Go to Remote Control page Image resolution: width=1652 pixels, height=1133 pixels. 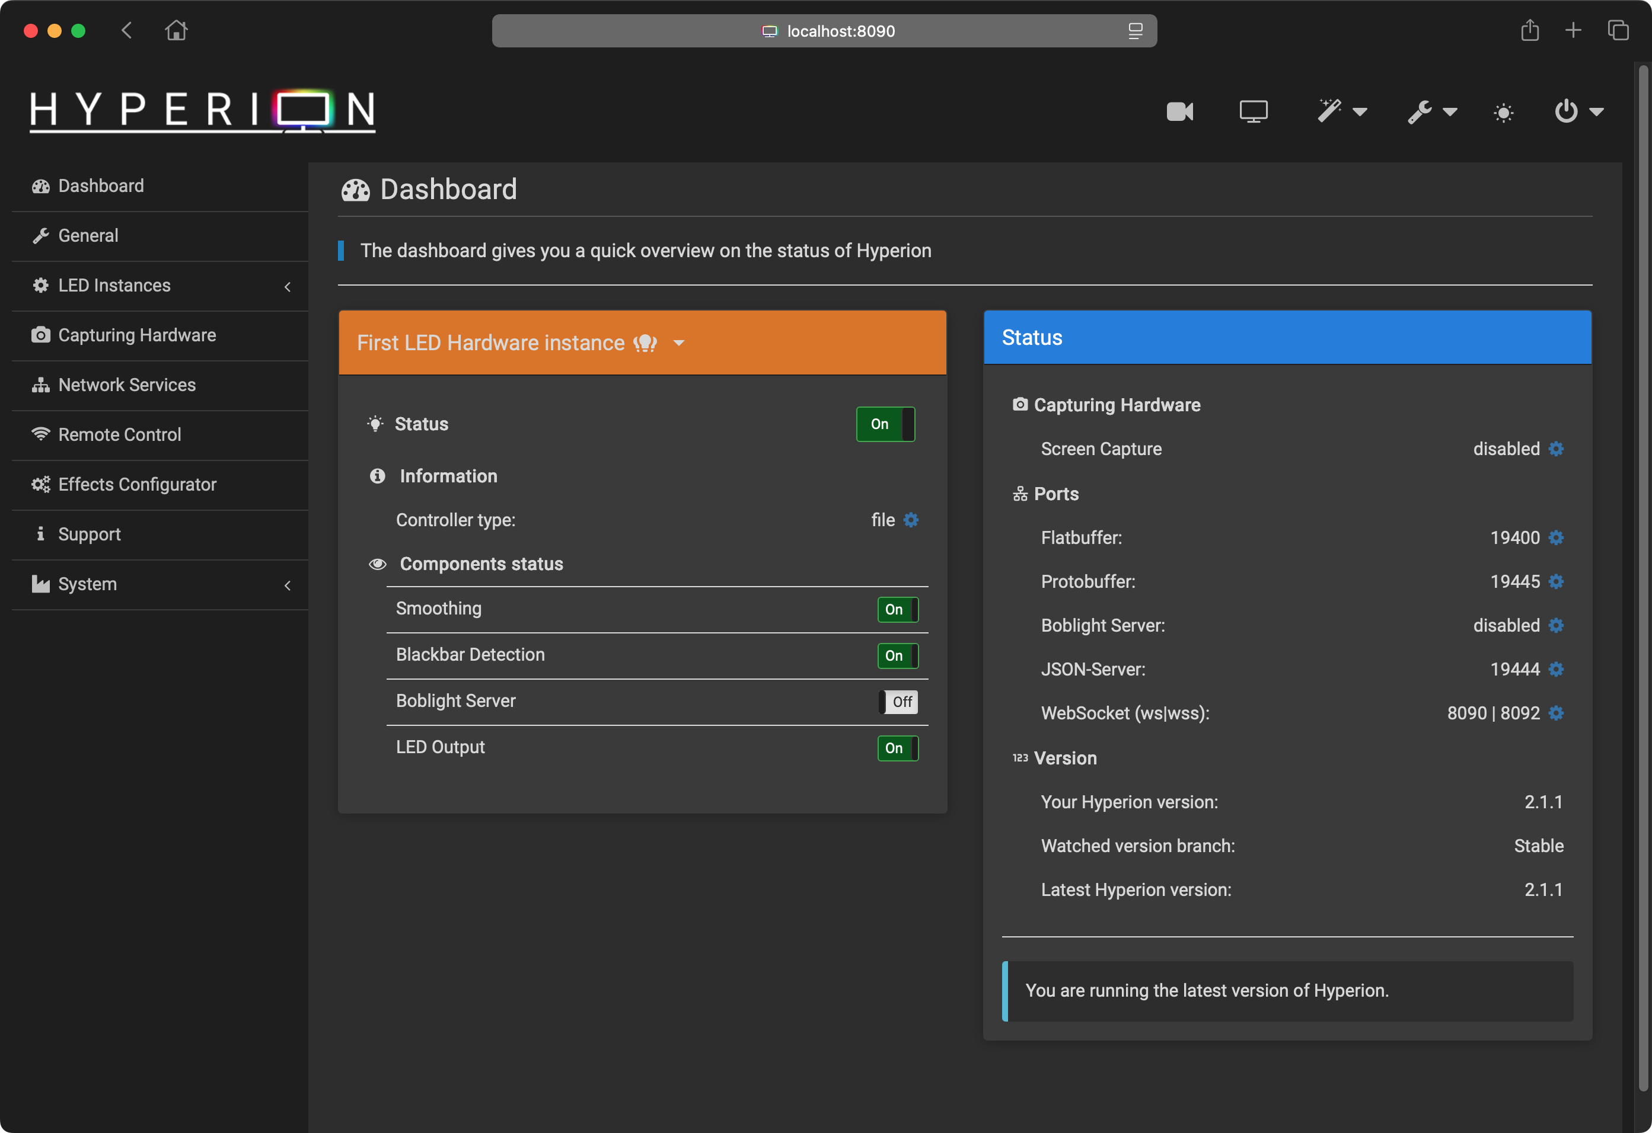click(119, 435)
